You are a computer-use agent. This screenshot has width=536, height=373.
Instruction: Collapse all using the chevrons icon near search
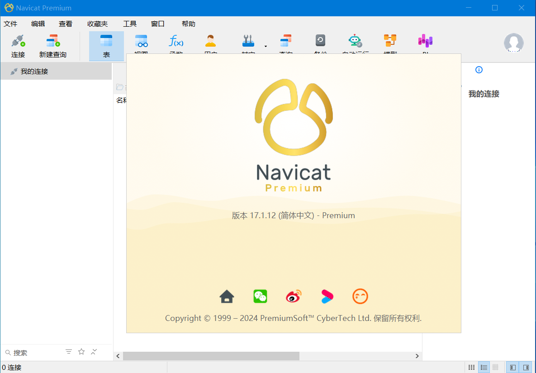click(x=94, y=352)
